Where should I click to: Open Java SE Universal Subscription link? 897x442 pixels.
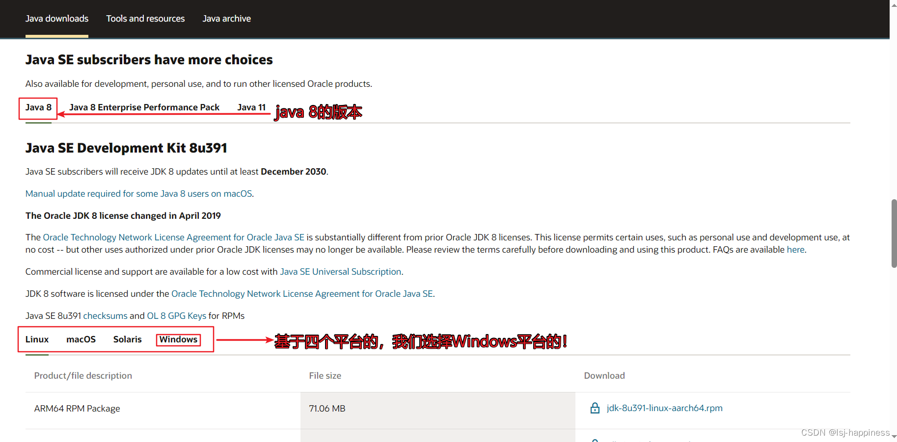[341, 272]
